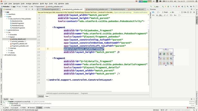Viewport: 198px width, 111px height.
Task: Click Scroll from Source icon in Project panel
Action: tap(26, 9)
